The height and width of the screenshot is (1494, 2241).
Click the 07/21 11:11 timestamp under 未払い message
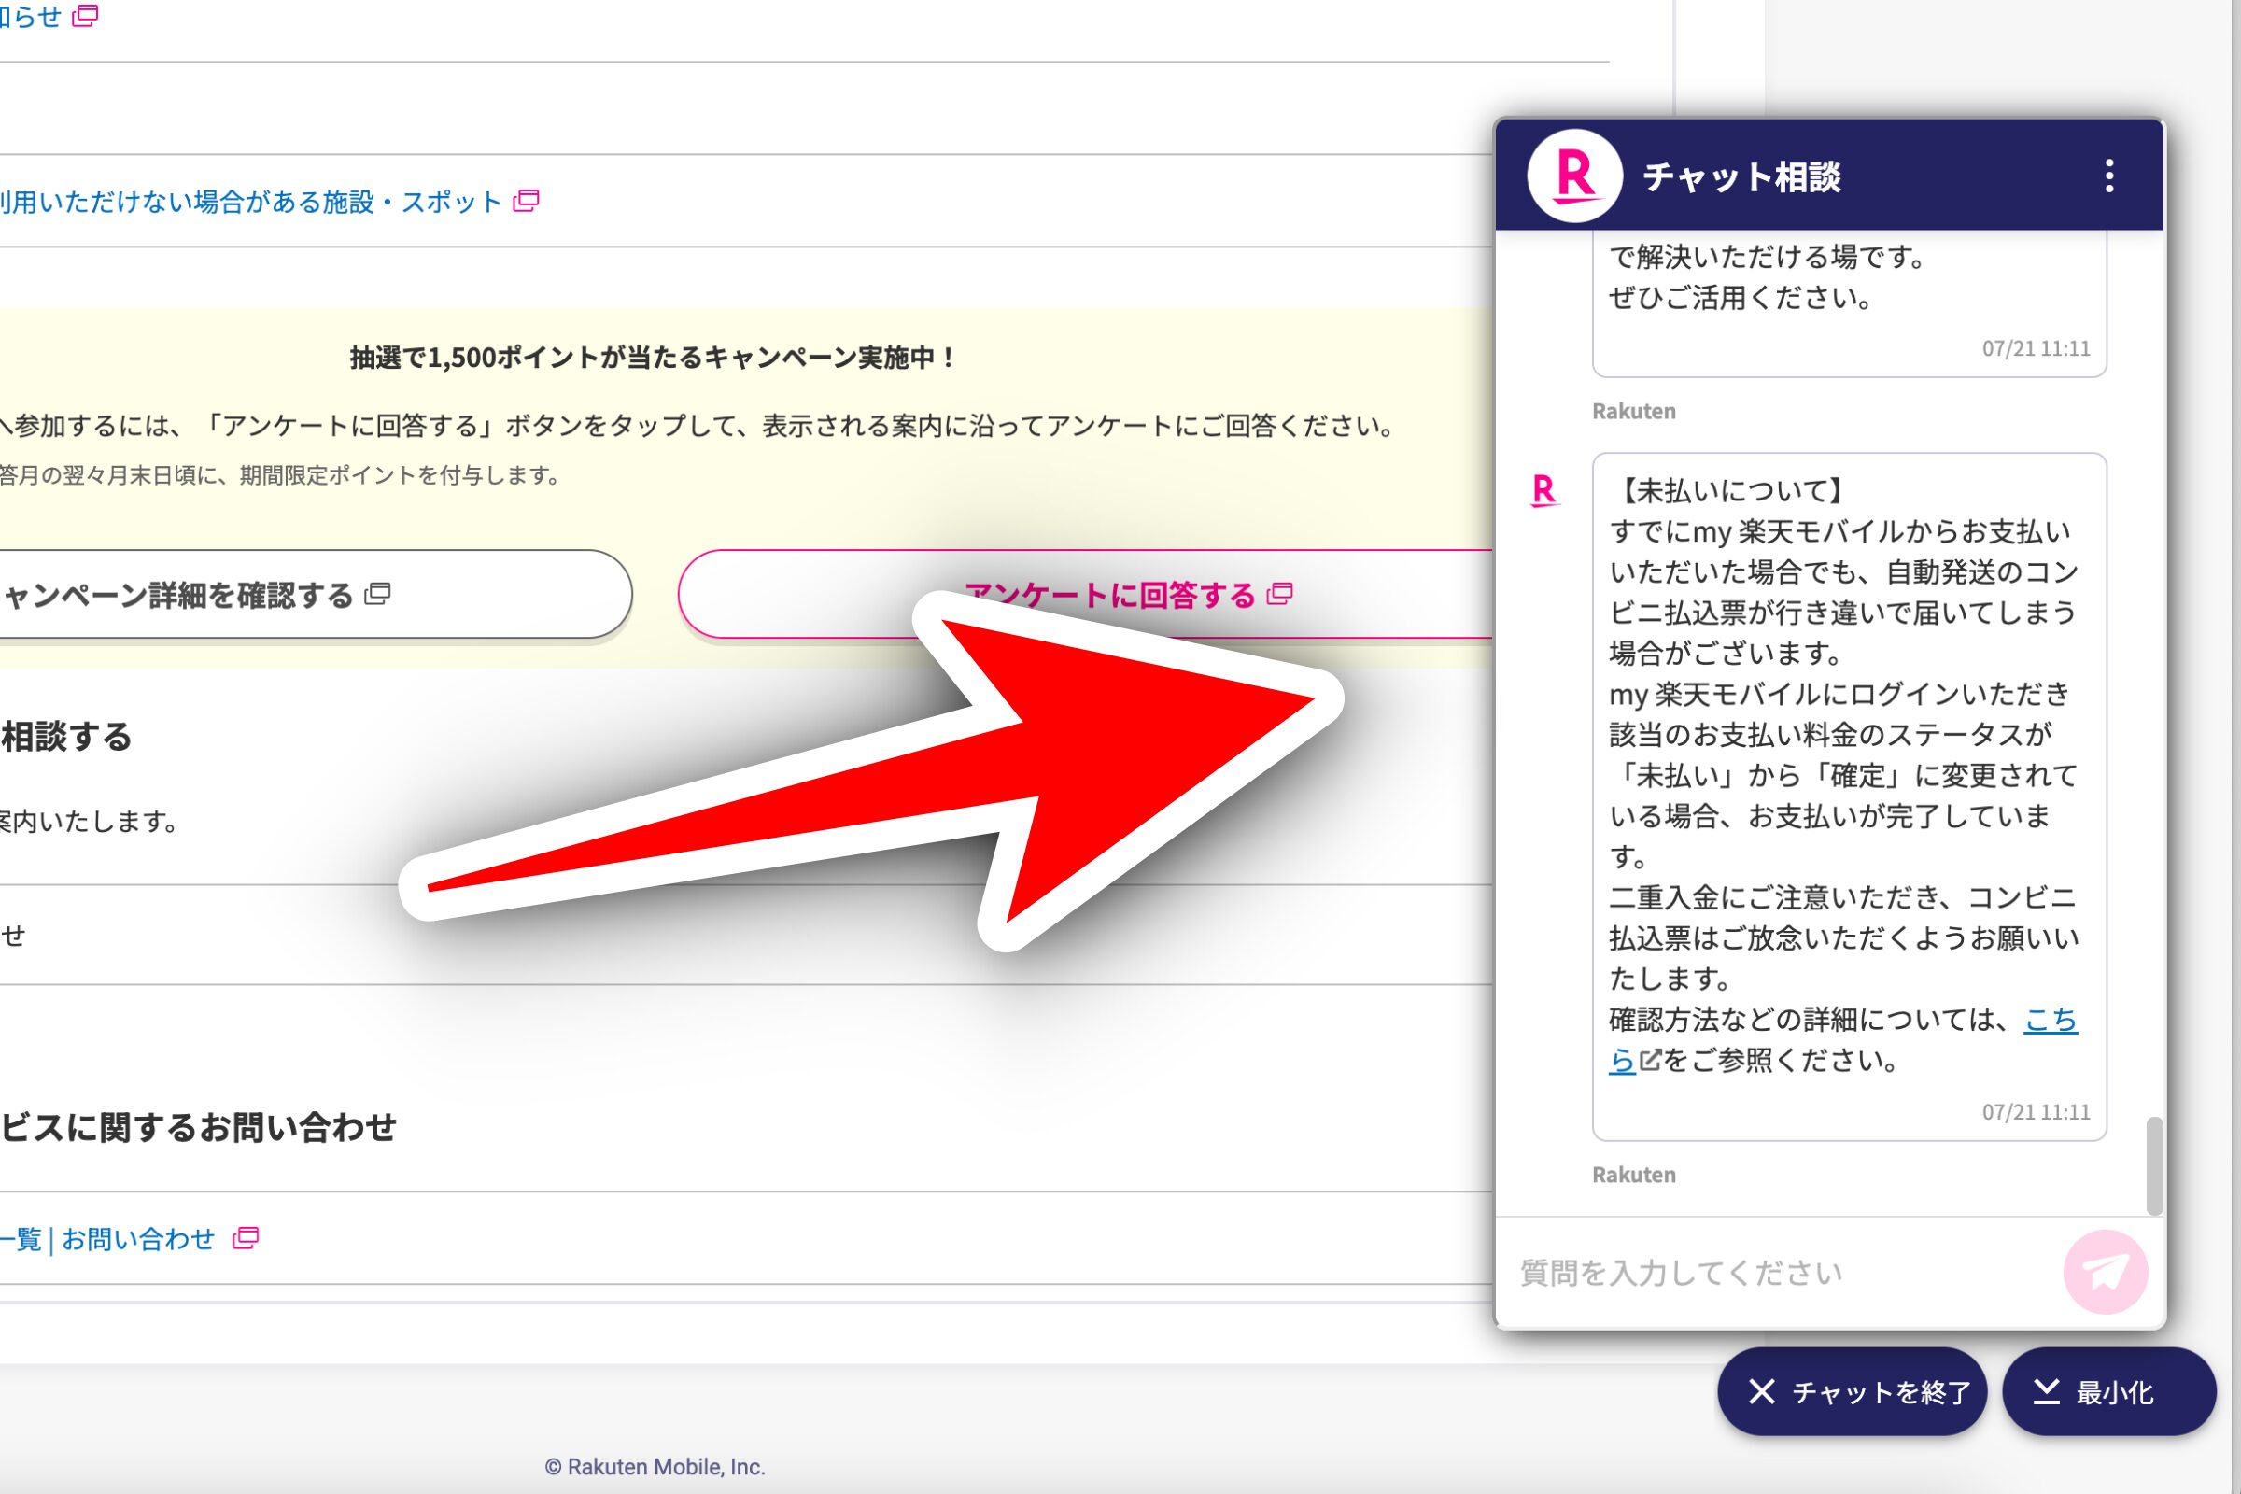pyautogui.click(x=2037, y=1112)
